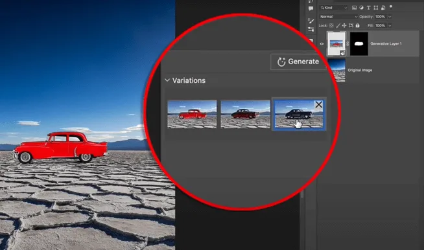Click the Generate button
This screenshot has height=250, width=424.
coord(298,62)
